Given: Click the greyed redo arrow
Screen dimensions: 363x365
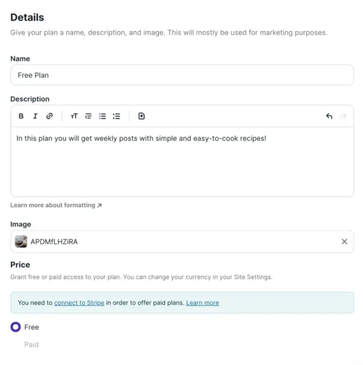Looking at the screenshot, I should [x=343, y=116].
